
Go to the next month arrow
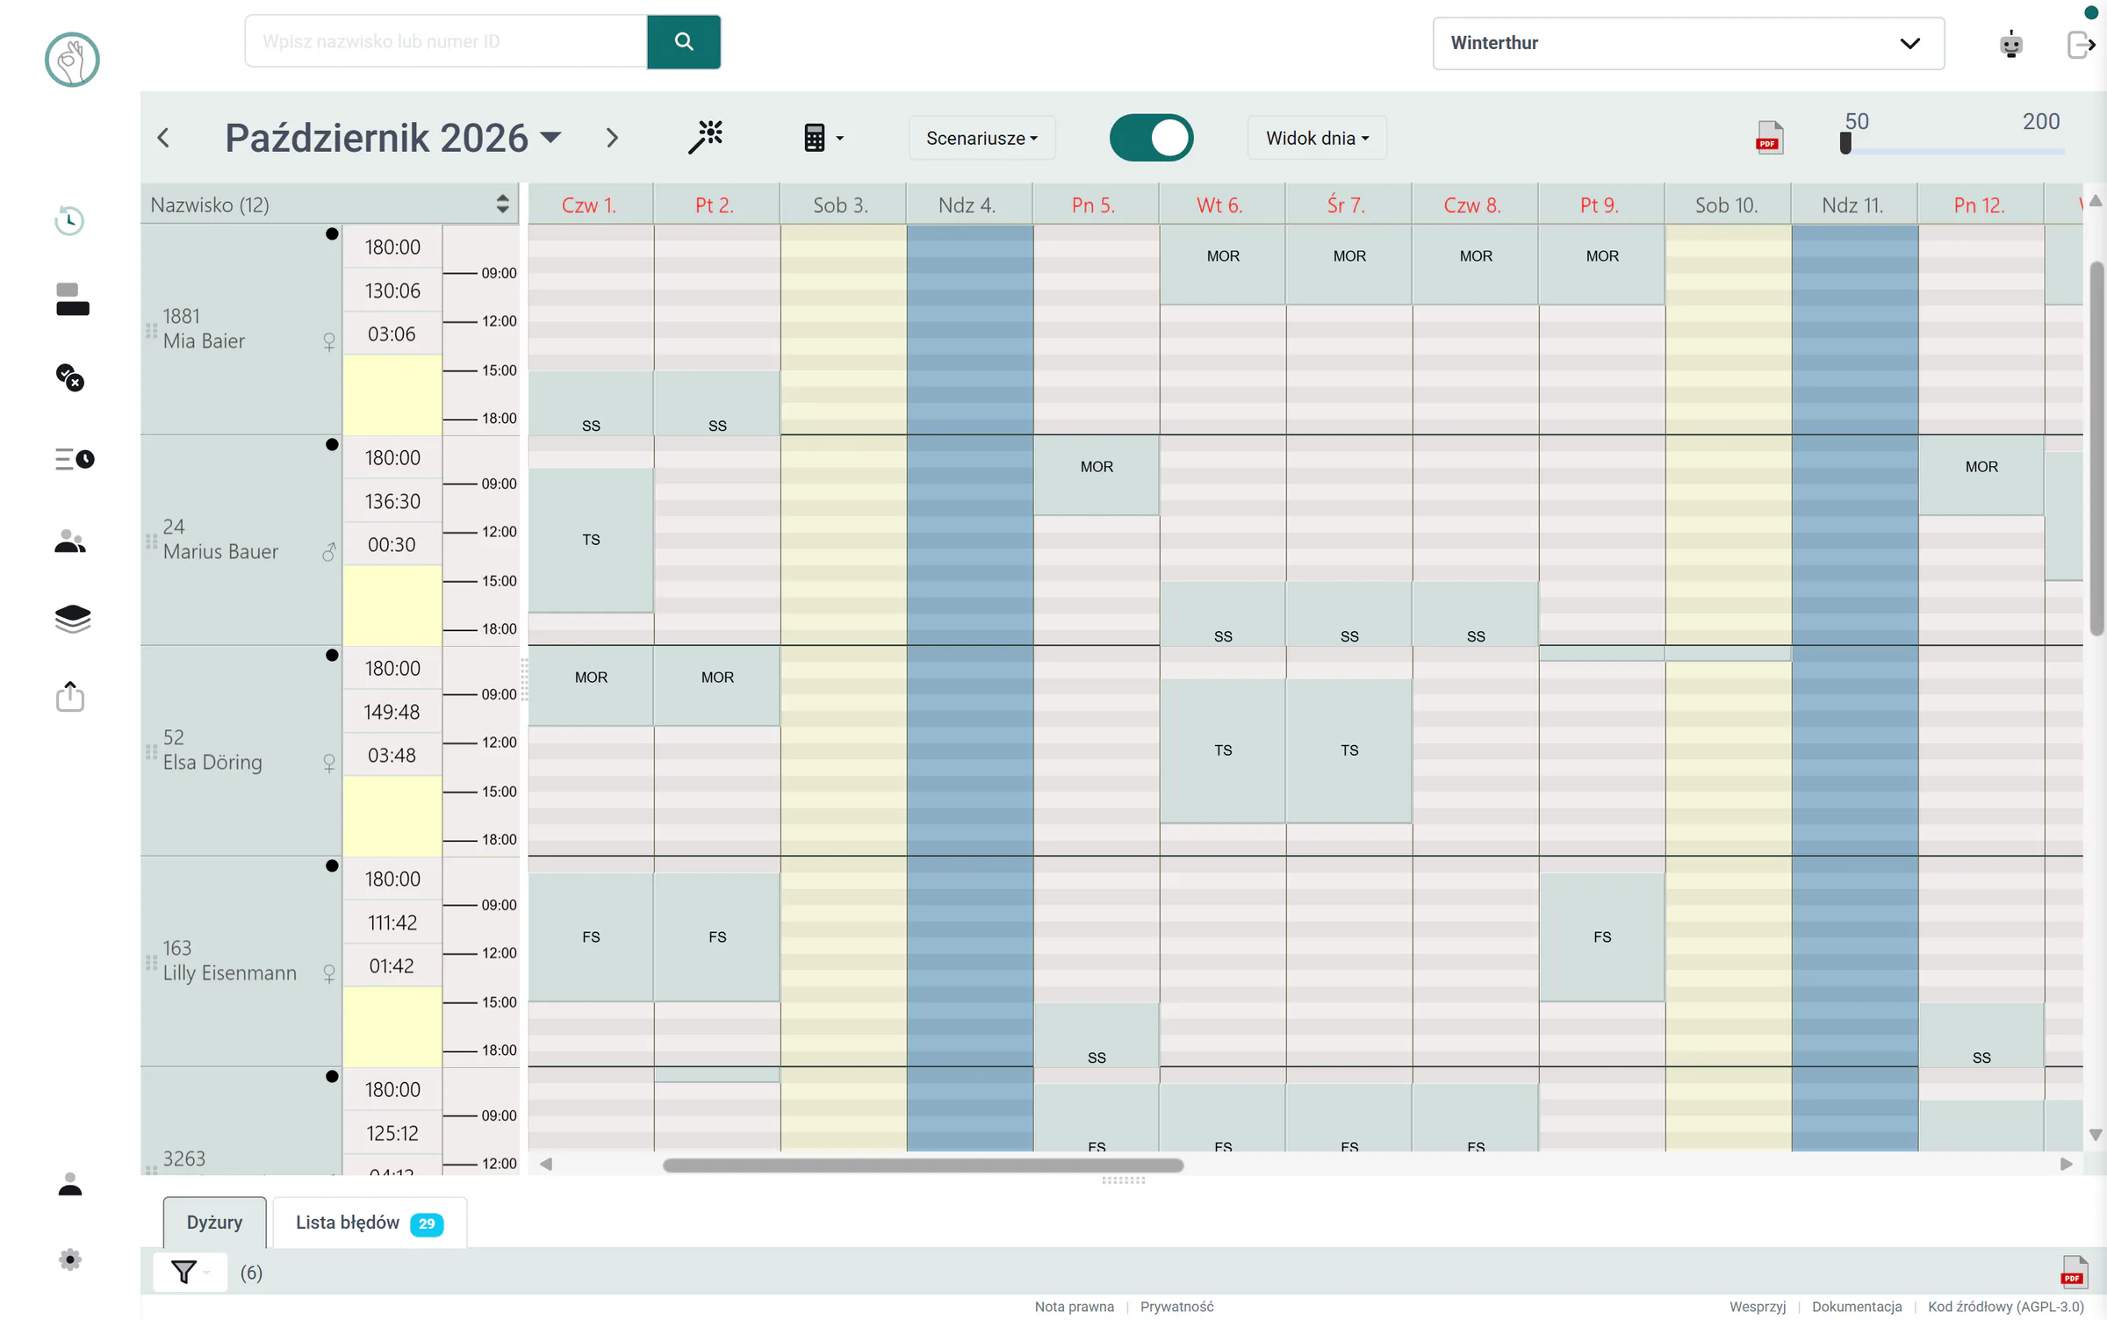tap(612, 138)
